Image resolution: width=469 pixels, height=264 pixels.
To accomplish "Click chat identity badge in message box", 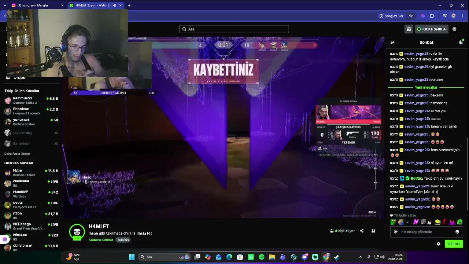I will pyautogui.click(x=396, y=232).
